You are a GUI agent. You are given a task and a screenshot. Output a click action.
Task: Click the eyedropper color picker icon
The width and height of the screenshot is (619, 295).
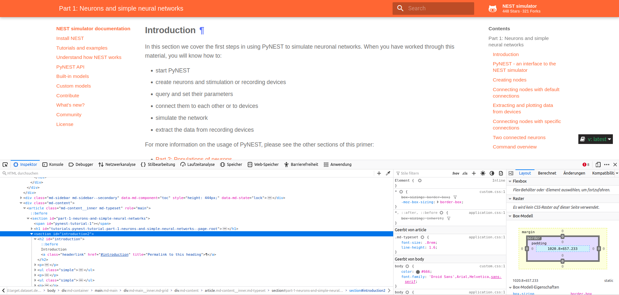[x=388, y=173]
